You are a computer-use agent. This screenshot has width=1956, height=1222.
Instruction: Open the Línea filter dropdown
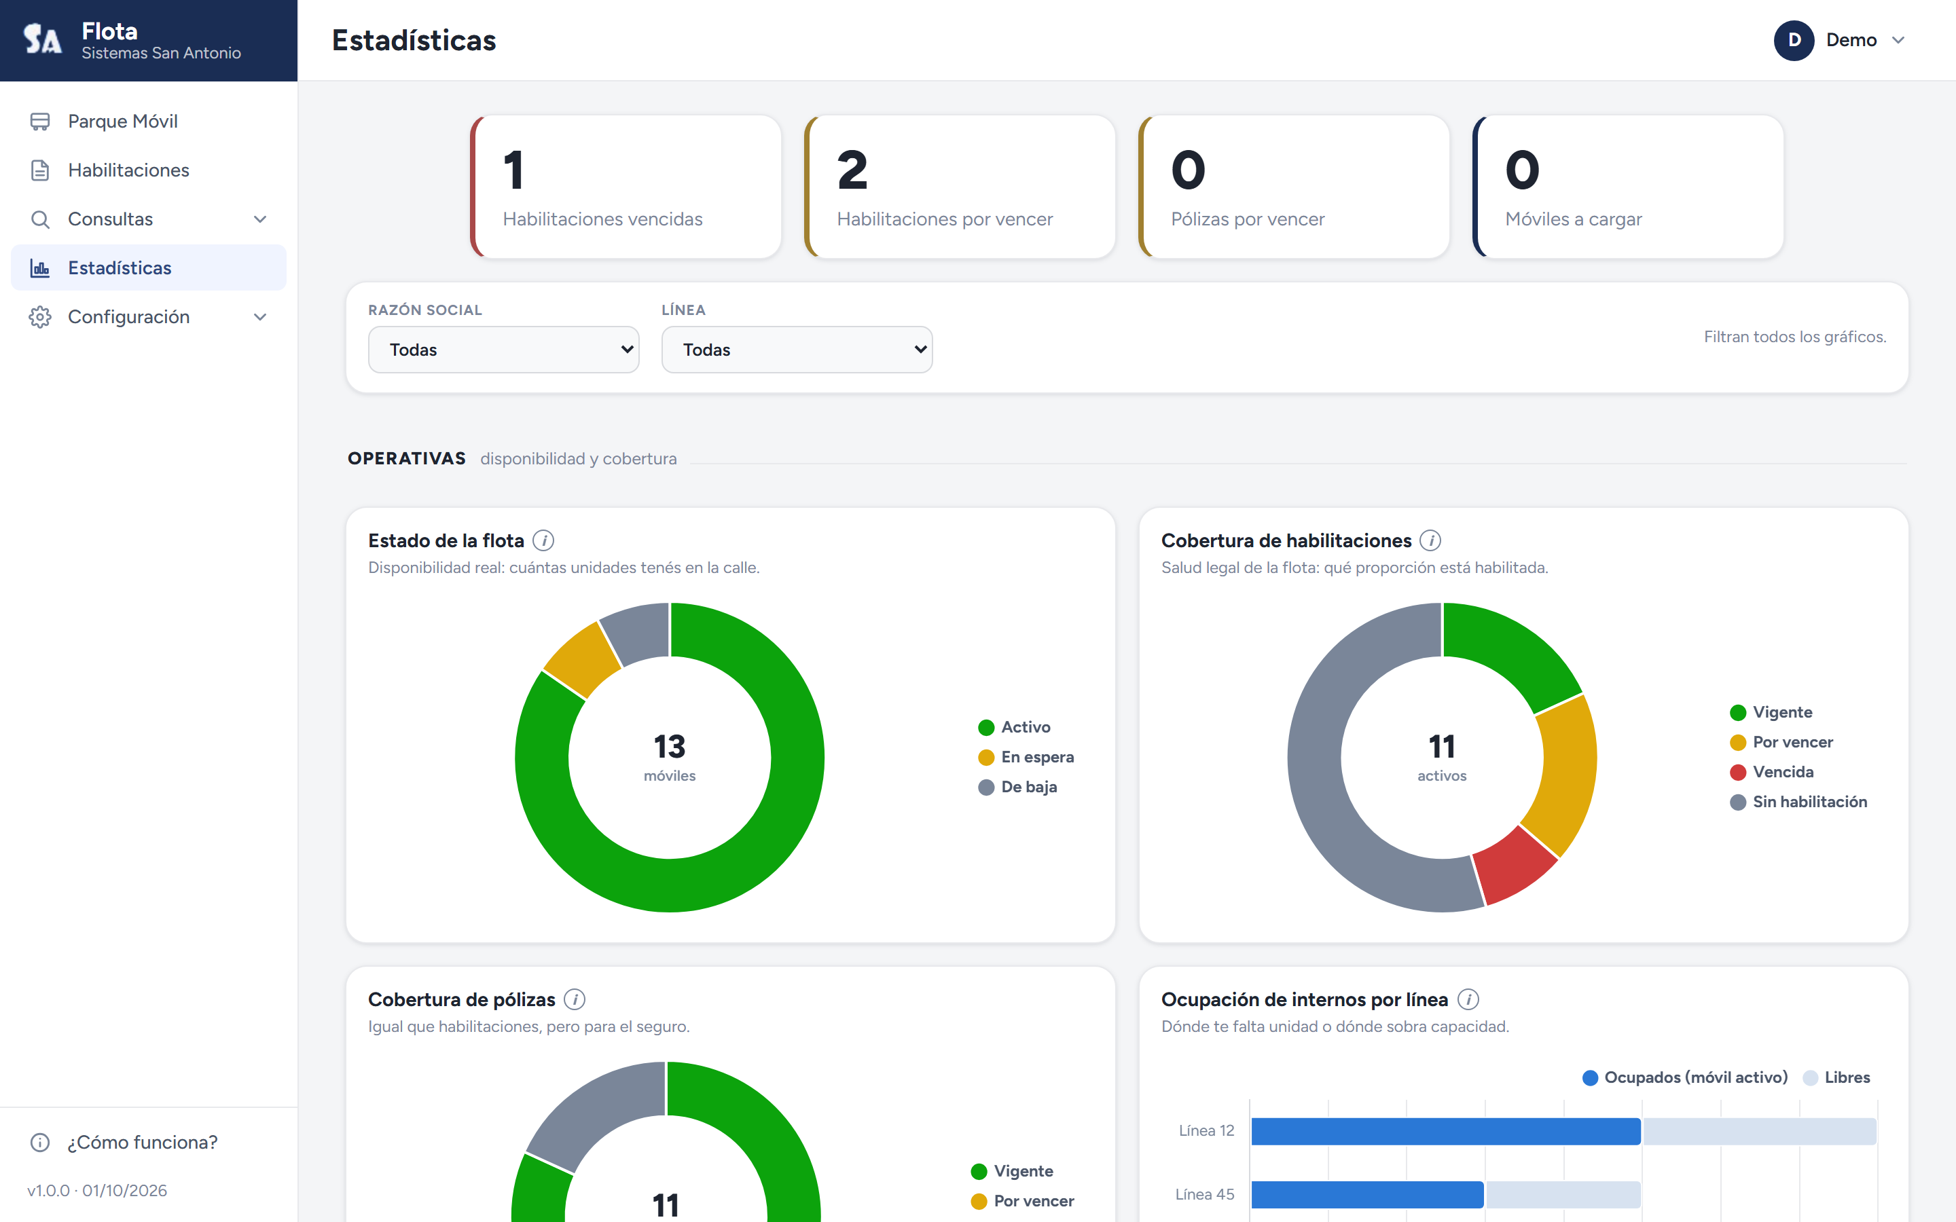(797, 349)
